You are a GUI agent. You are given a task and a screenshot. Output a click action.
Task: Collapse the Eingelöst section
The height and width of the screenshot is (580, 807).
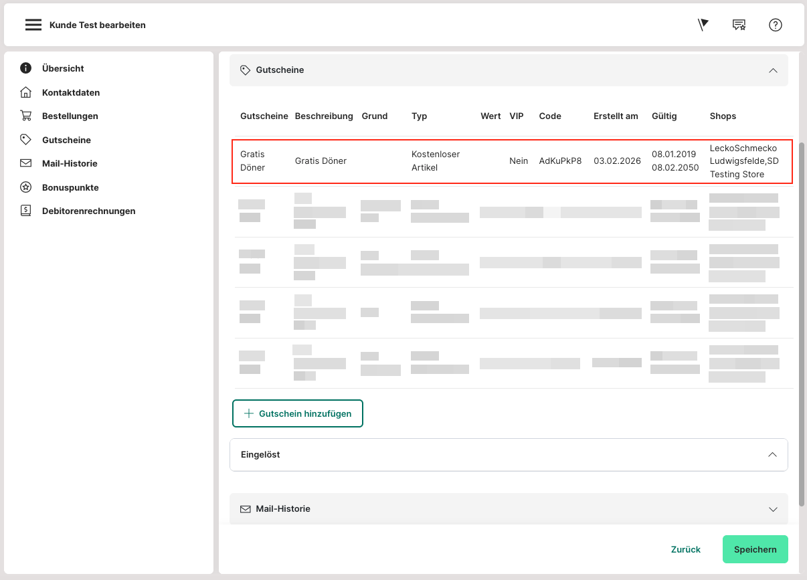point(772,455)
